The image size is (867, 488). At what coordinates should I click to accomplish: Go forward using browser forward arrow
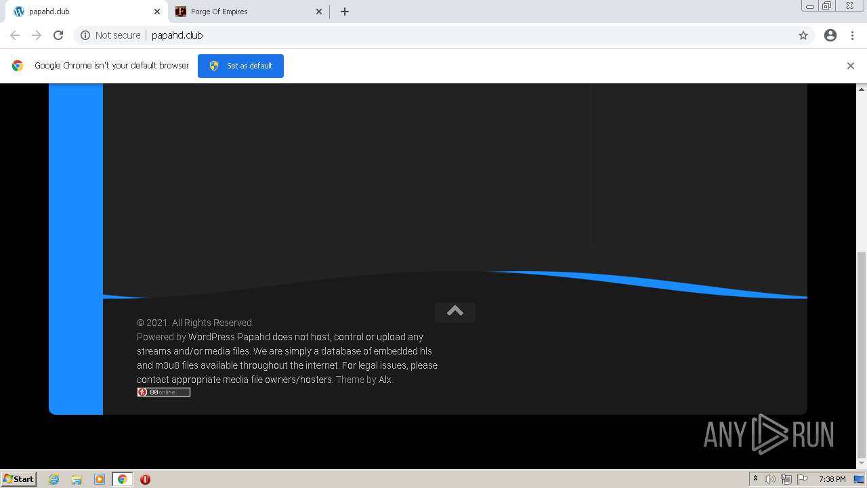(37, 35)
